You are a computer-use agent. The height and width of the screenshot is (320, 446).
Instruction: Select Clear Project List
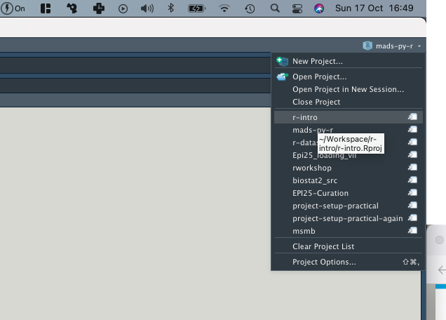tap(323, 246)
